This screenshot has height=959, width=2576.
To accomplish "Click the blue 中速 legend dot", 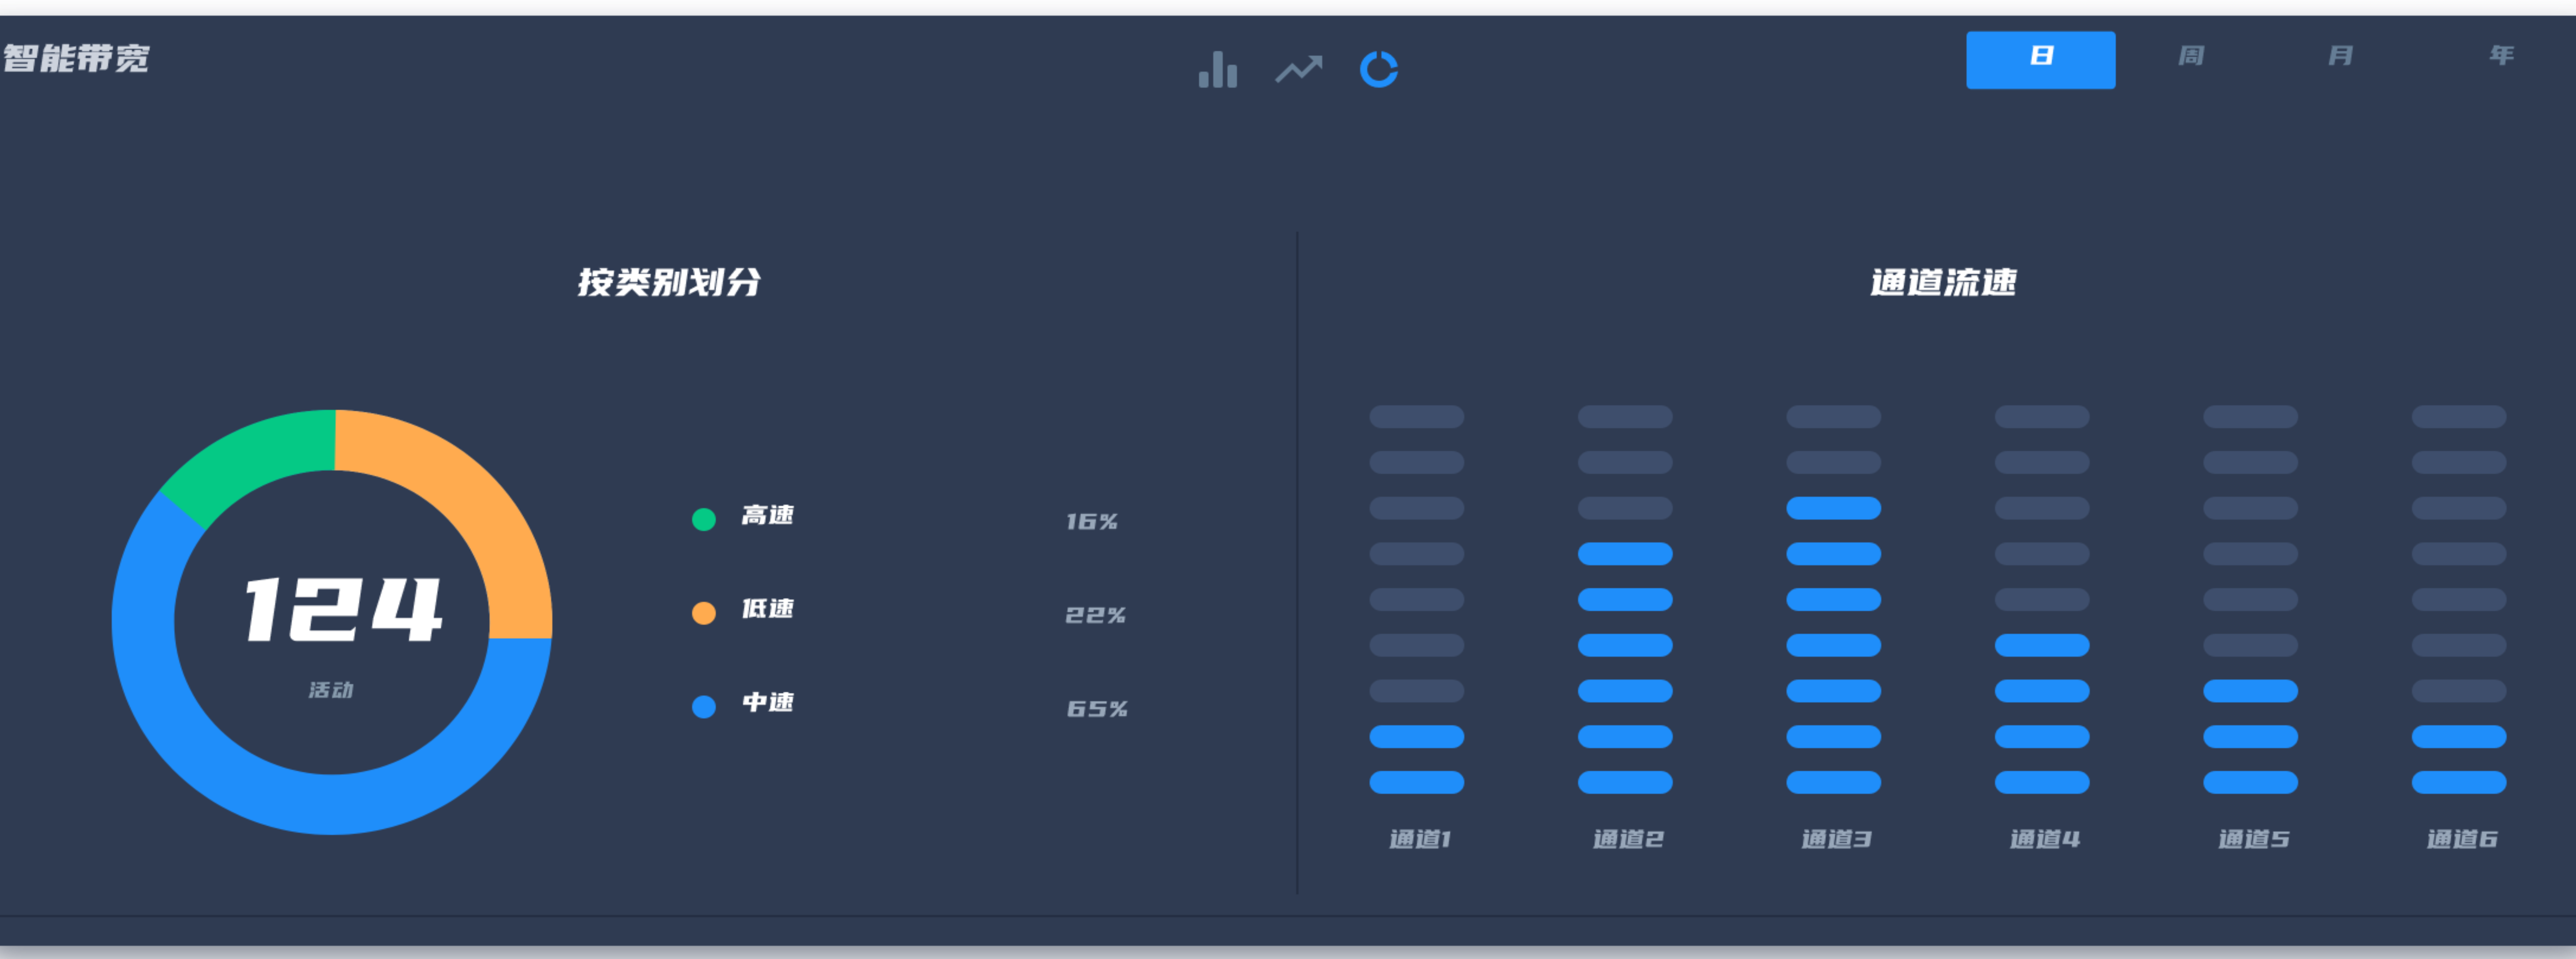I will pyautogui.click(x=704, y=707).
